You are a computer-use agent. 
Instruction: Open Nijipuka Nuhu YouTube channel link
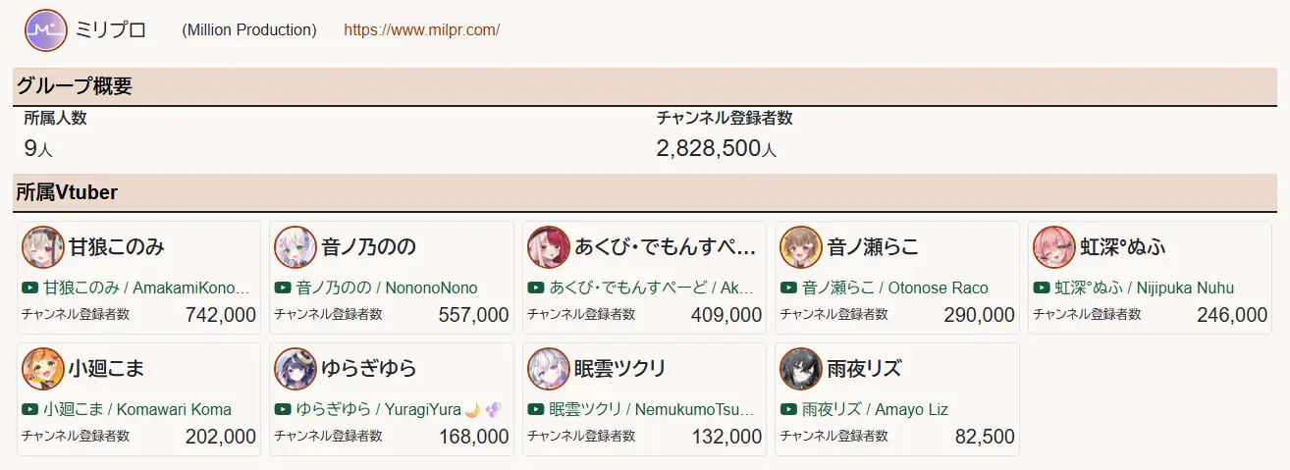1144,288
